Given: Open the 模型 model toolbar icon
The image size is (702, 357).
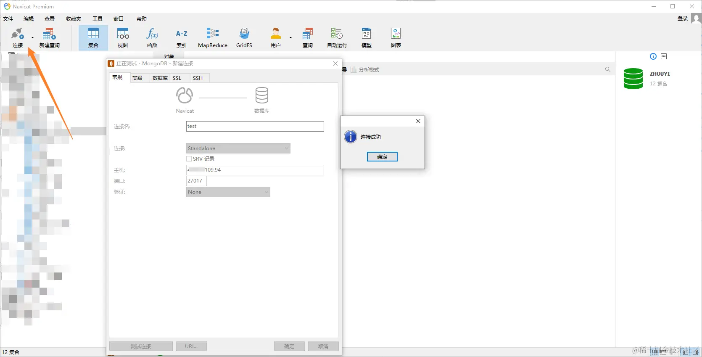Looking at the screenshot, I should 367,38.
